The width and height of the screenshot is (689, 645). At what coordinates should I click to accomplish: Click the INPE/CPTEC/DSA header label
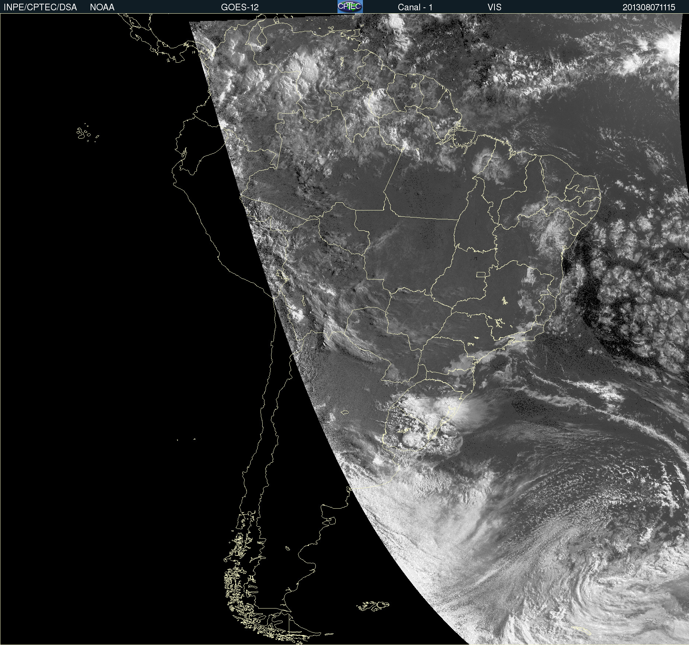click(41, 7)
